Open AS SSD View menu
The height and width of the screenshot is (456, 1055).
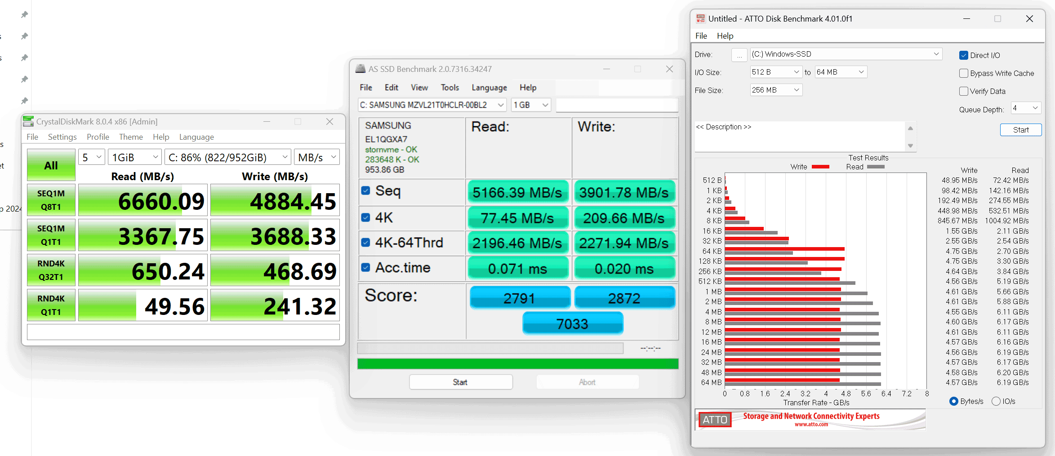419,88
